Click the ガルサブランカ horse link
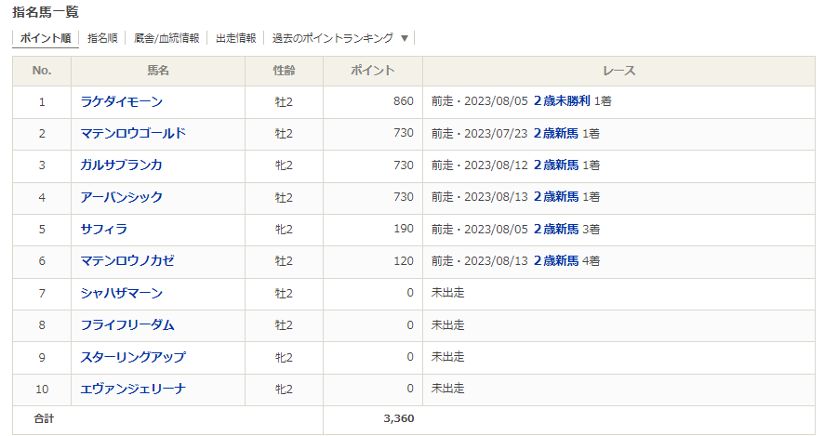 [122, 165]
